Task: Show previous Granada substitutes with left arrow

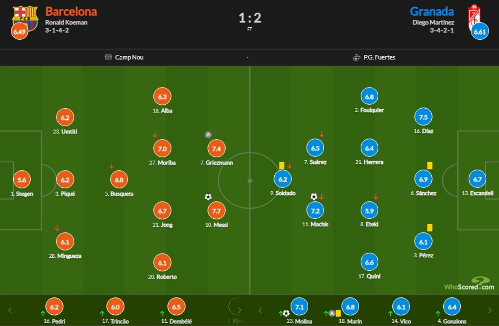Action: pyautogui.click(x=260, y=310)
